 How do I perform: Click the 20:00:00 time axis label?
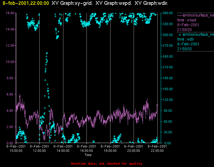(134, 150)
